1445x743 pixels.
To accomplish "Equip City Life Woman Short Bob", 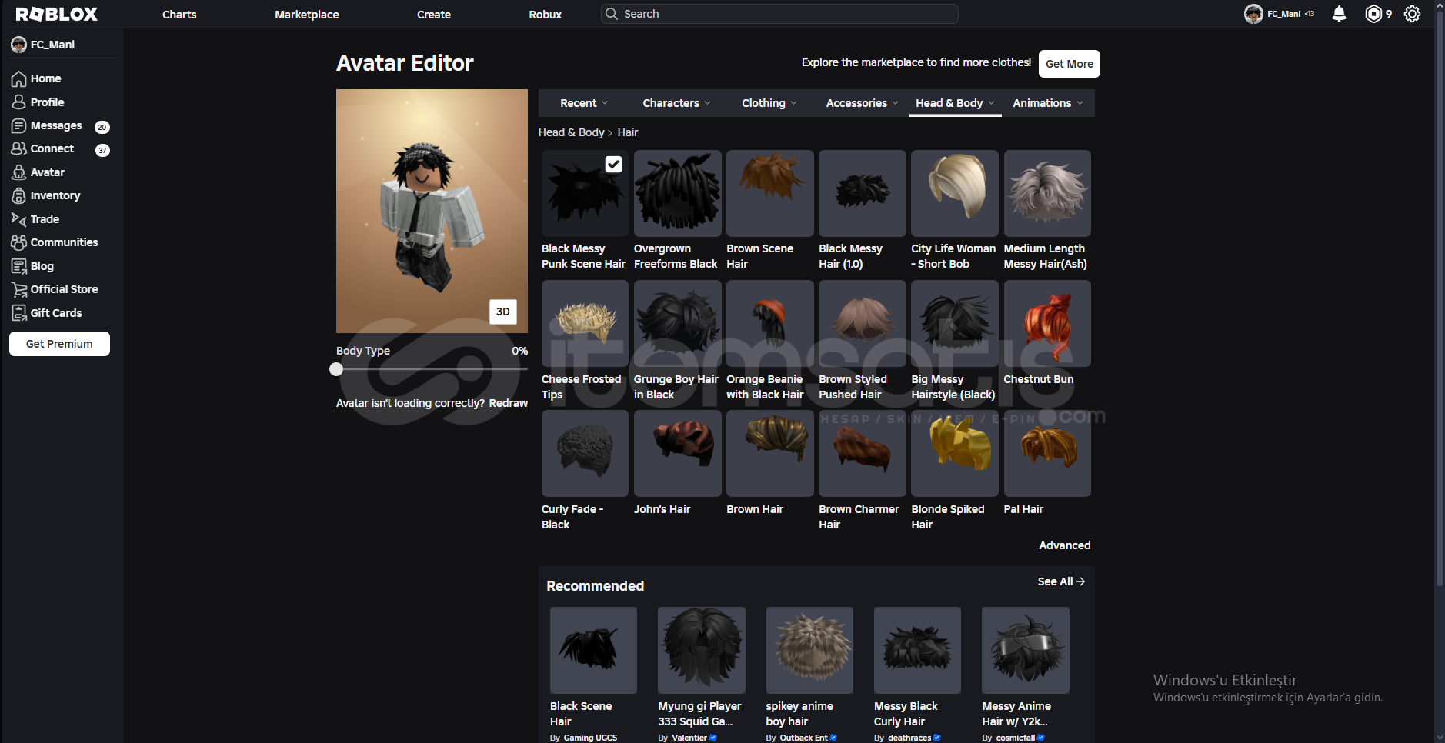I will (x=955, y=193).
